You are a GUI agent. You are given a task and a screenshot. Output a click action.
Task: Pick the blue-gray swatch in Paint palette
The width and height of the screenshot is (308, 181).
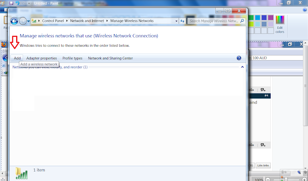(264, 24)
